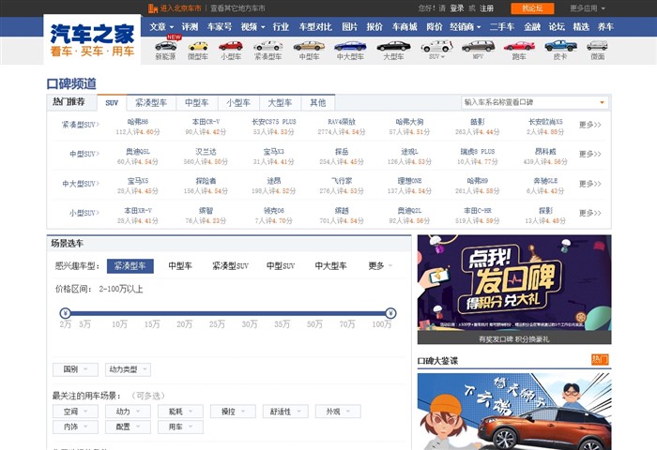
Task: Expand the 空间 scenario dropdown
Action: point(75,412)
